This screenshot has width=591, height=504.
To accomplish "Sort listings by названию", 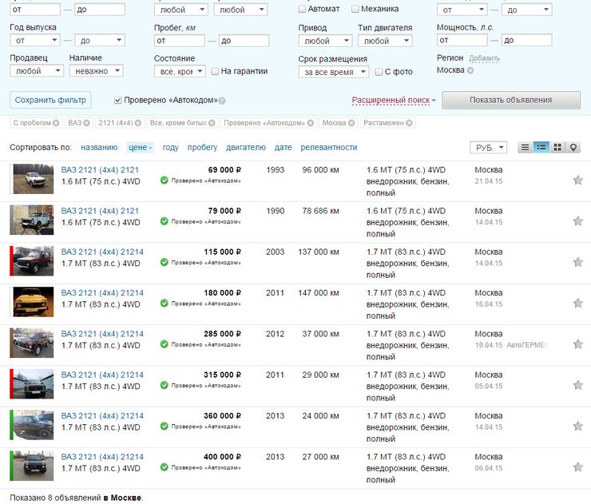I will pos(99,148).
